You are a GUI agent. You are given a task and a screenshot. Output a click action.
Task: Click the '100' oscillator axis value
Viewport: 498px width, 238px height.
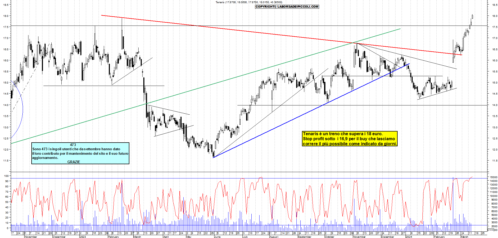[x=6, y=176]
